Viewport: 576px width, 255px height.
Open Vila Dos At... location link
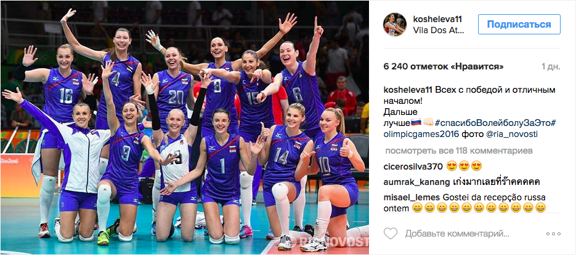tap(439, 30)
